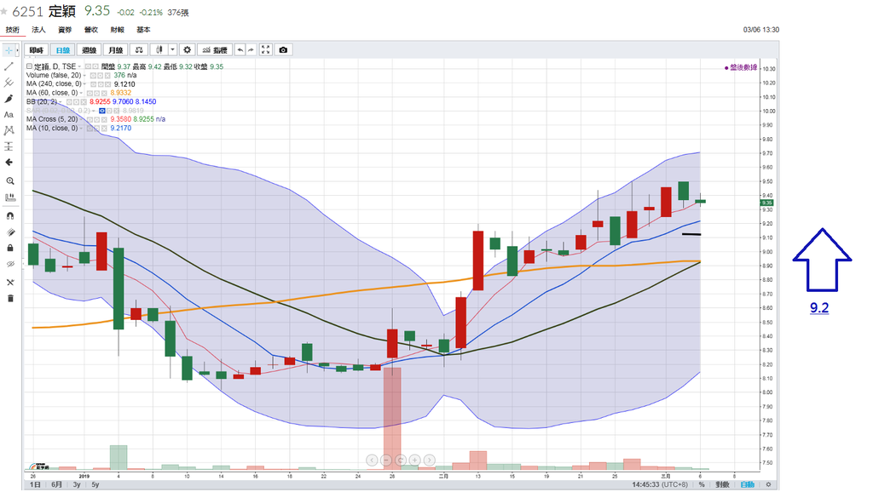Reset chart view with on-chart button
Image resolution: width=873 pixels, height=492 pixels.
tap(401, 460)
